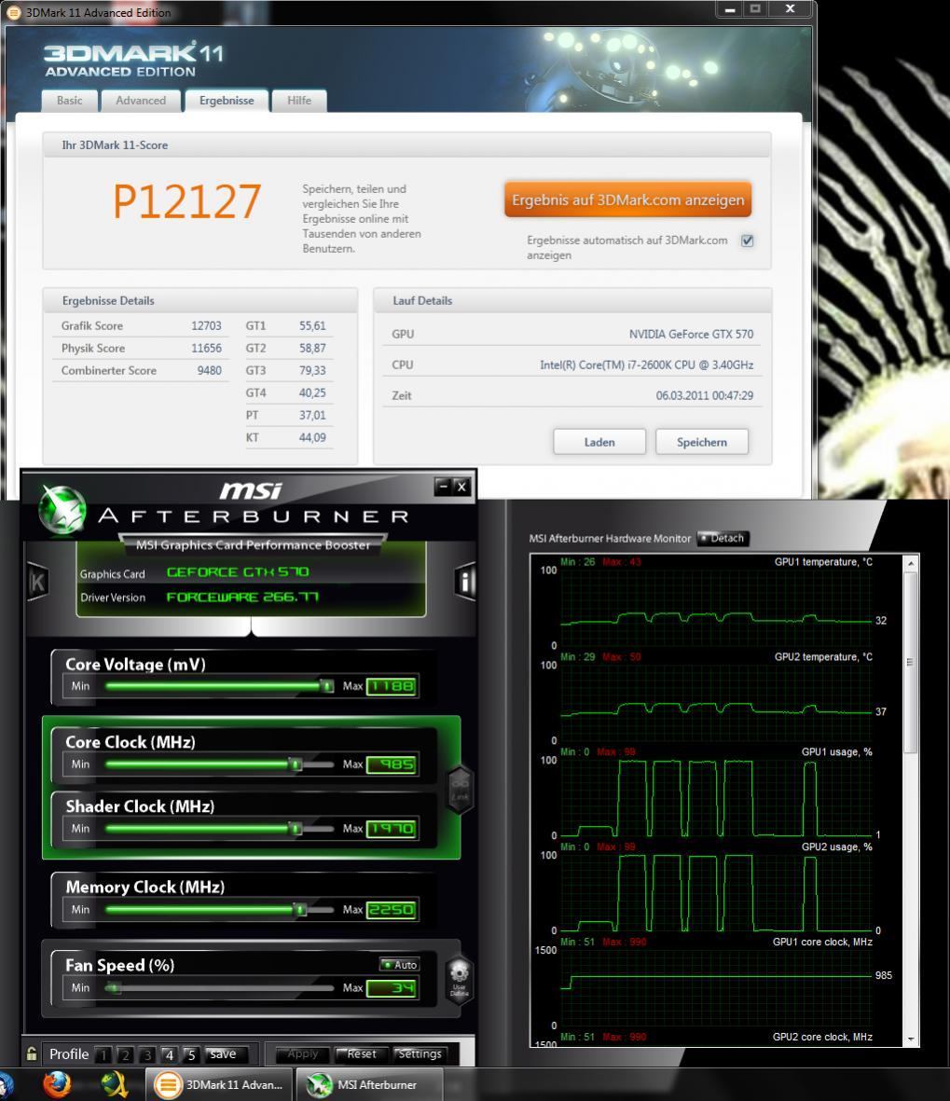
Task: Click the green-yellow taskbar app icon
Action: point(114,1084)
